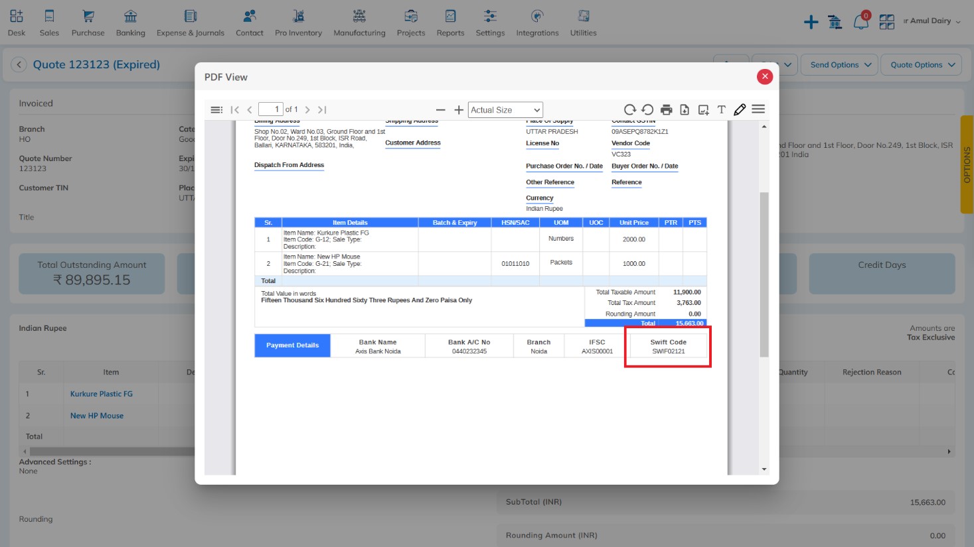Rotate PDF clockwise

pos(629,109)
